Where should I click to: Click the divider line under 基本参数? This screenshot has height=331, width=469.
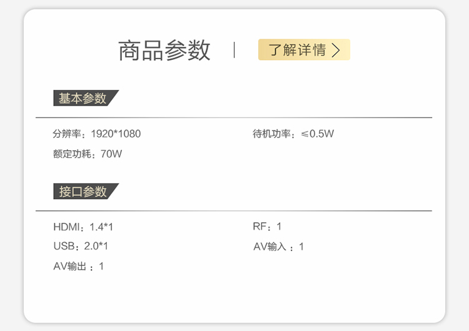coord(234,118)
